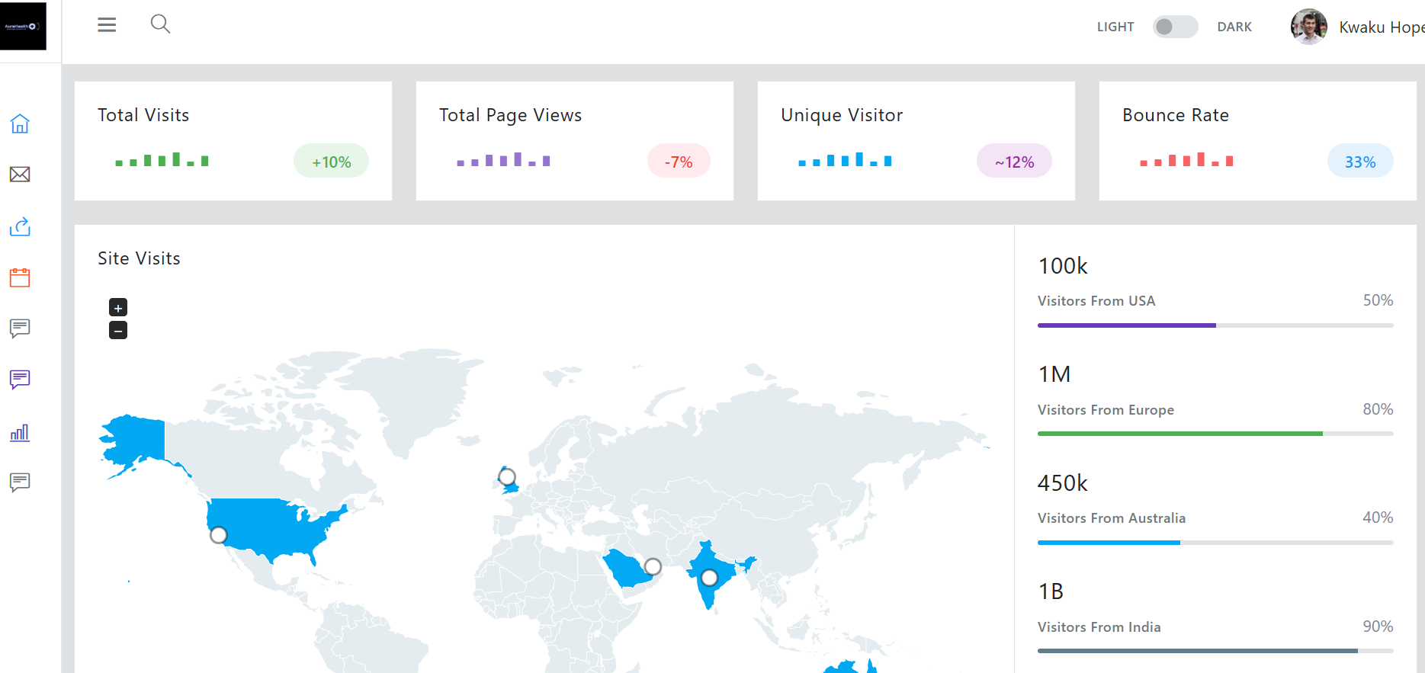Screen dimensions: 1425x673
Task: Click the Visitors From USA progress bar
Action: point(1215,325)
